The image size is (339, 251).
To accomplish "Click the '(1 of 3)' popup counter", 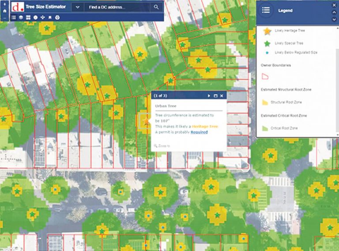I will pyautogui.click(x=160, y=96).
